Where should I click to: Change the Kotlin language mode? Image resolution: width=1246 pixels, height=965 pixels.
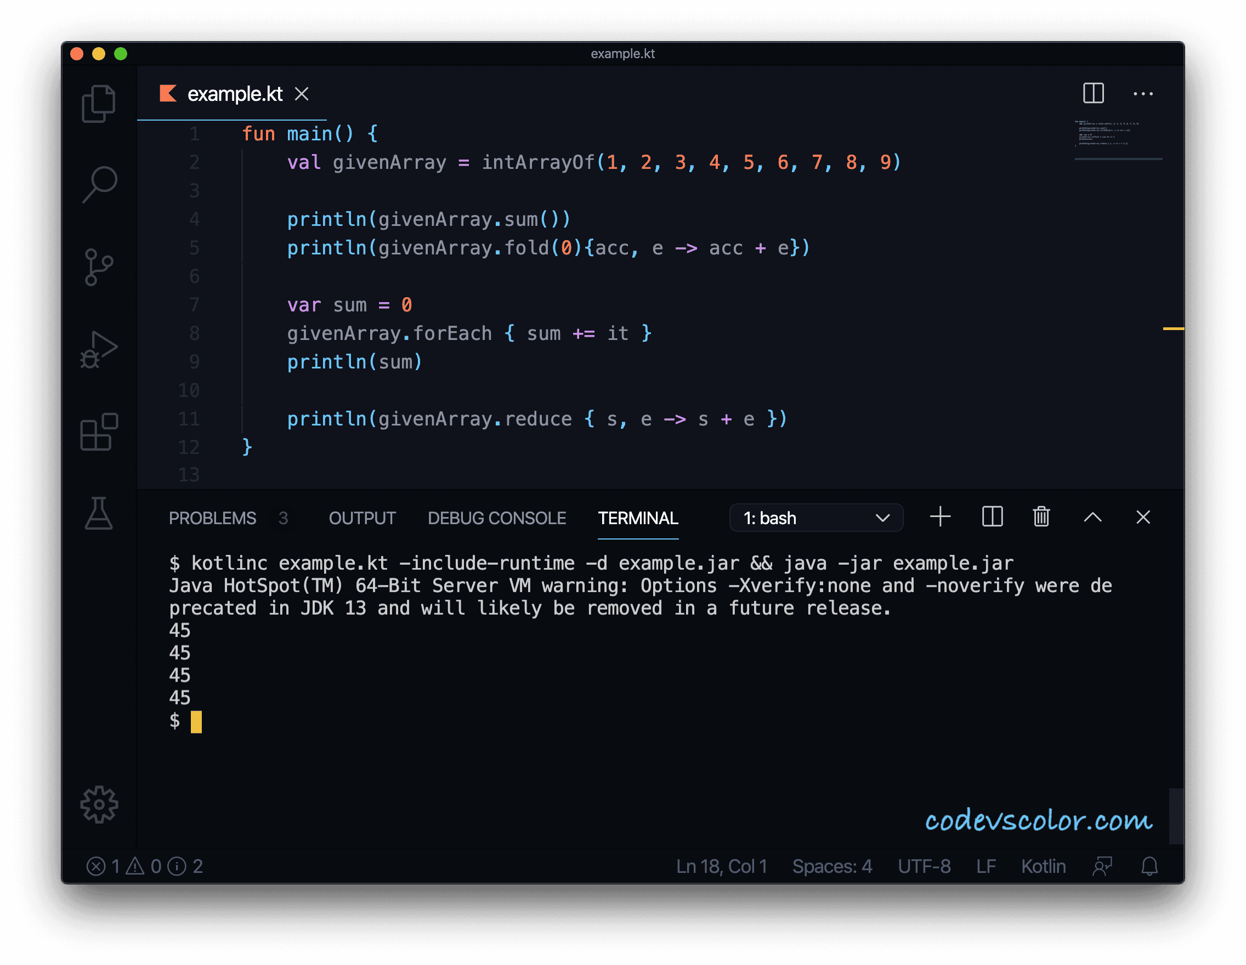(1043, 866)
